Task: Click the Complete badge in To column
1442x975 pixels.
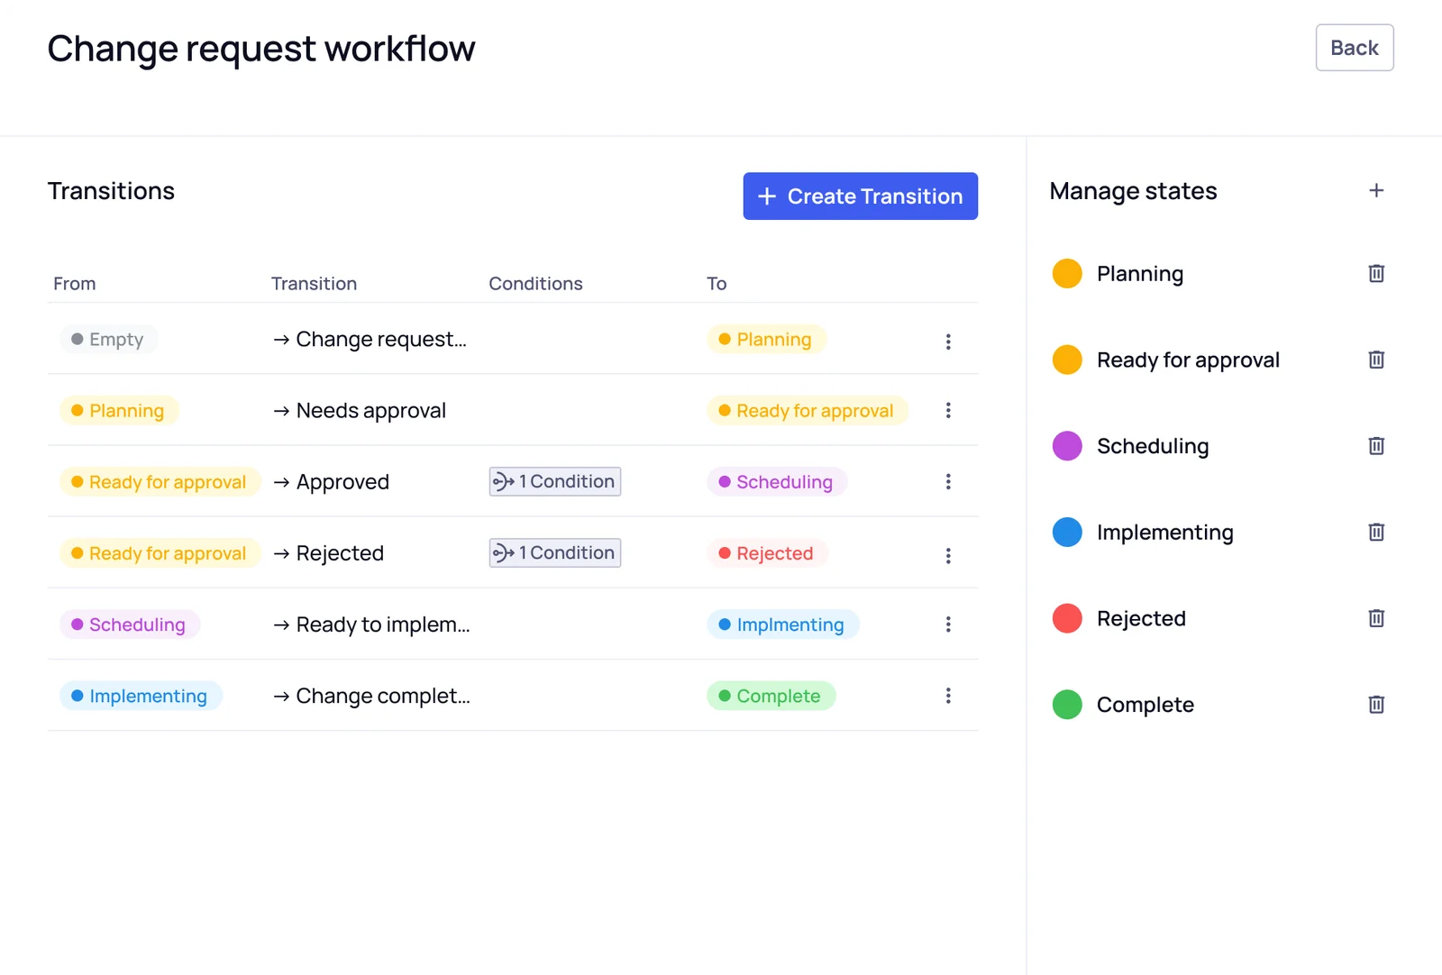Action: coord(771,695)
